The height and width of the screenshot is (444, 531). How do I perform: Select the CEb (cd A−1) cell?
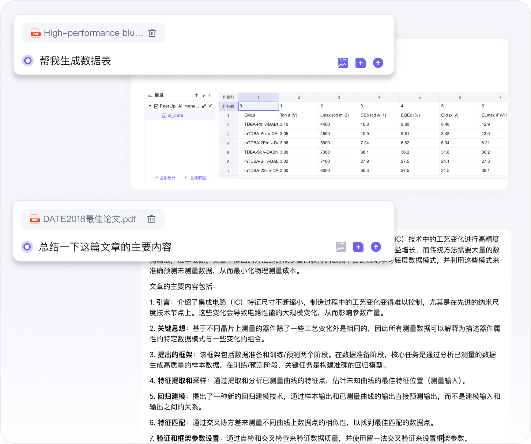click(x=379, y=115)
